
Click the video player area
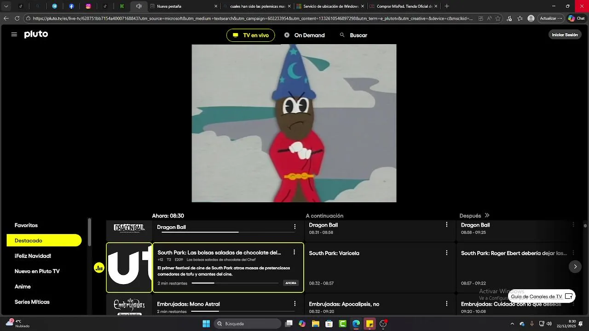pos(294,123)
